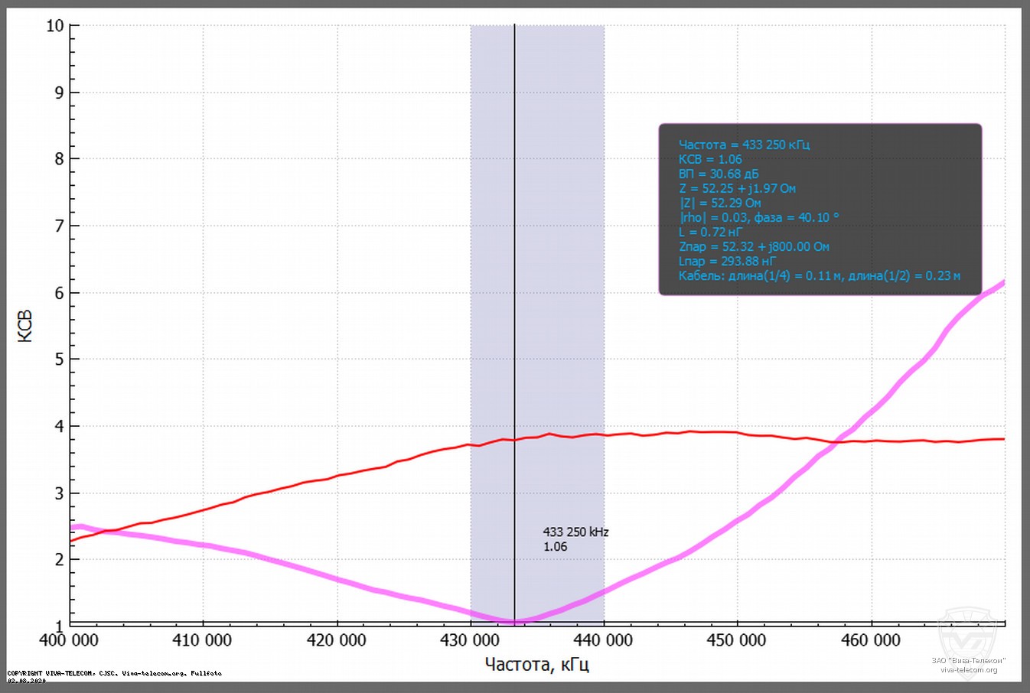Click the 'Z = 52.25 + j1.97 Ом' line
This screenshot has width=1030, height=693.
737,188
